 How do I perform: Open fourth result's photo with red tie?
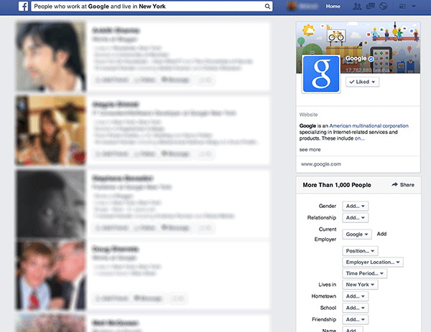(x=51, y=275)
